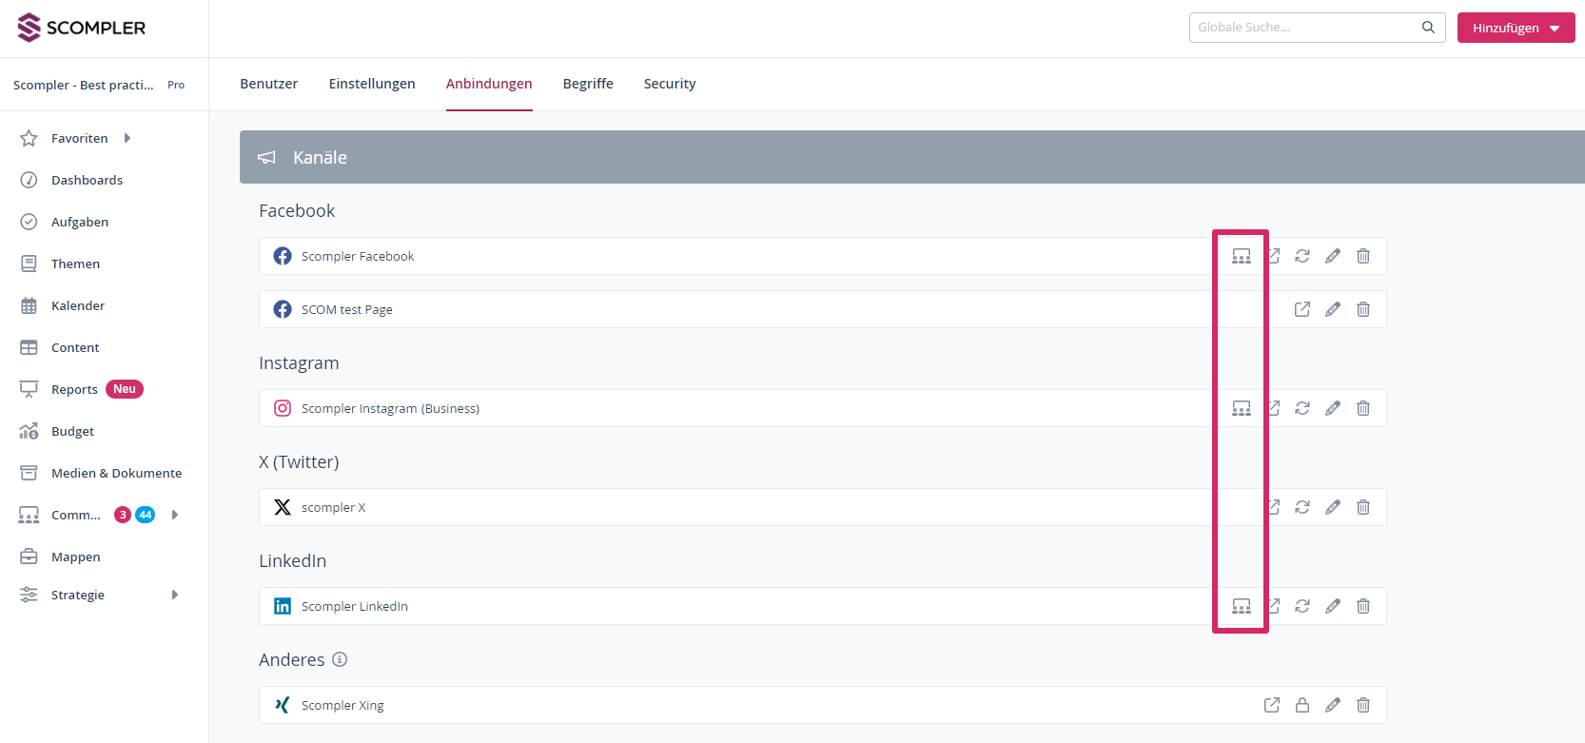Edit the Scompler Instagram (Business) channel
This screenshot has height=743, width=1585.
click(x=1332, y=408)
